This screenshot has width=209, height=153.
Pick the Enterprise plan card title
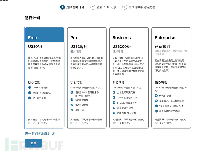[165, 38]
